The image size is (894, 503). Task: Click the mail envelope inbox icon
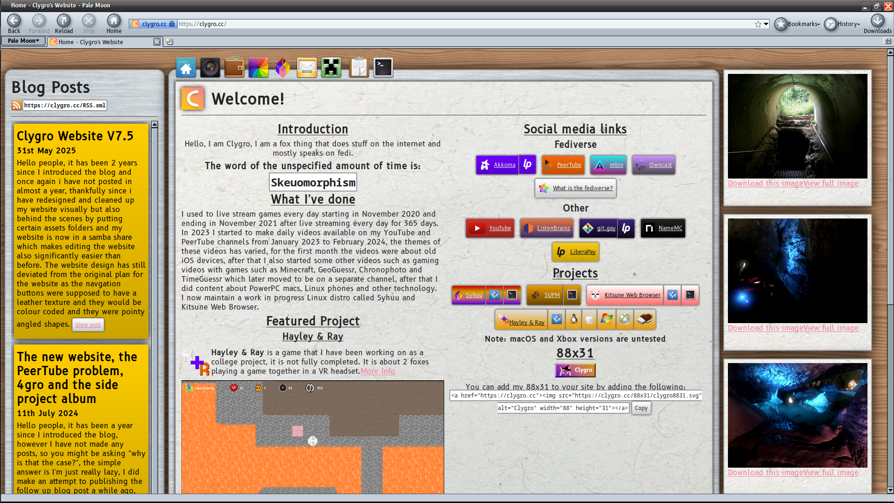coord(307,68)
